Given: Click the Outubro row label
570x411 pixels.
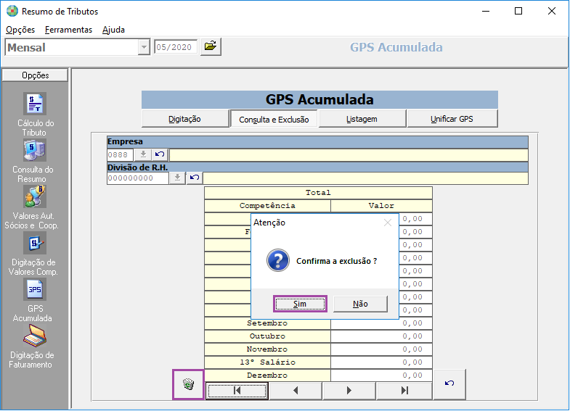Looking at the screenshot, I should click(267, 336).
